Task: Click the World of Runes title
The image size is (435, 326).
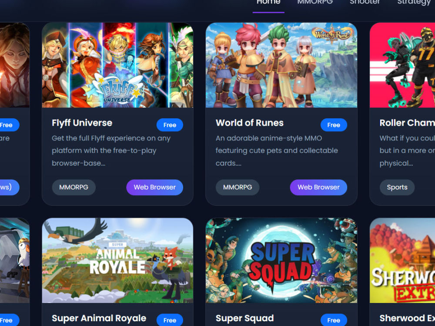Action: tap(250, 123)
